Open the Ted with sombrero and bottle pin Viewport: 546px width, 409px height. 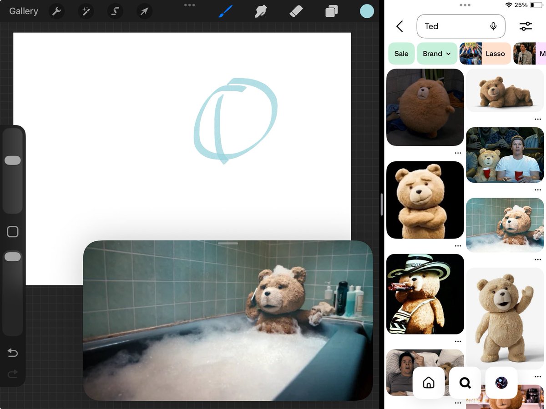click(x=425, y=294)
